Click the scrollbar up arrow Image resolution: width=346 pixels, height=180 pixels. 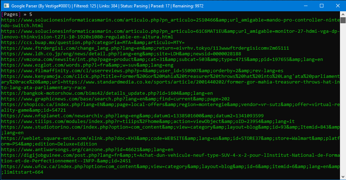(343, 14)
